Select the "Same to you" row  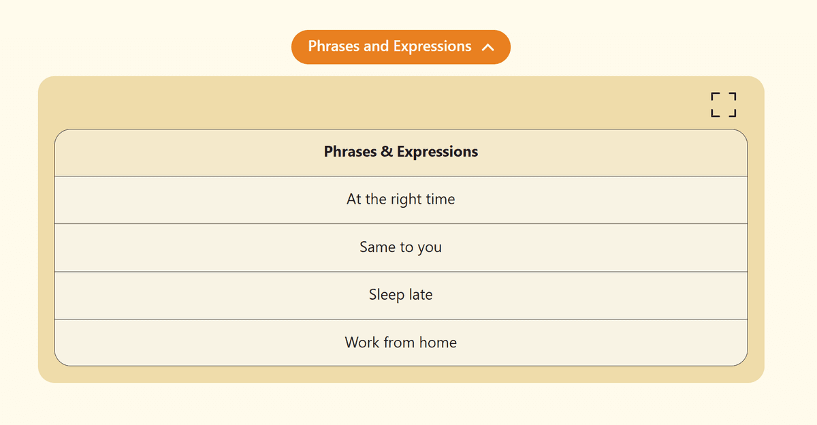tap(400, 247)
